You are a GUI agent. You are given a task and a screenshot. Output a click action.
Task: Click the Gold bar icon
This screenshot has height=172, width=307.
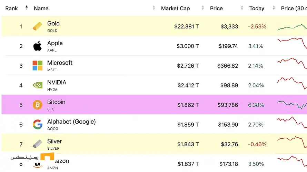[x=37, y=26]
